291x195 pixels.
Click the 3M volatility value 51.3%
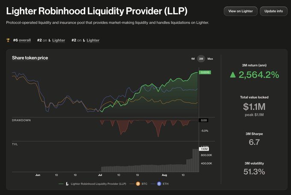pos(254,171)
